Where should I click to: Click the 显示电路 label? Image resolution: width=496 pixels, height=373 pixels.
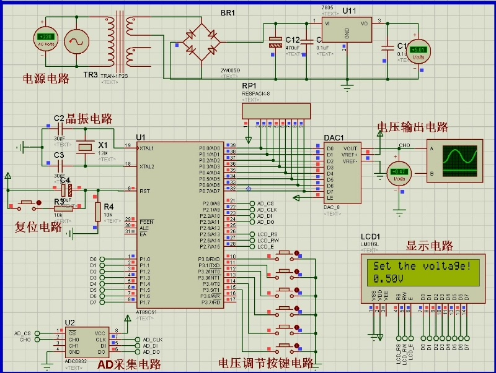point(430,246)
